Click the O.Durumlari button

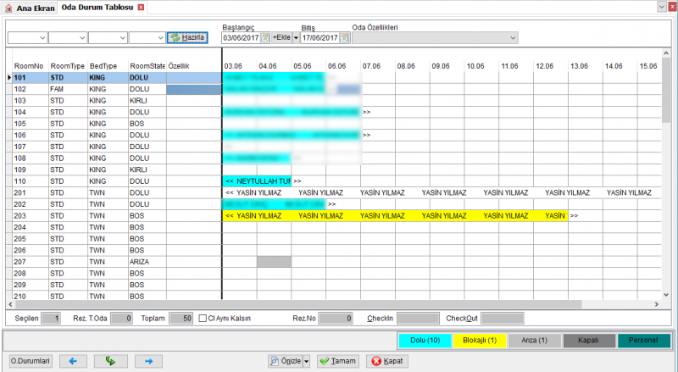(x=31, y=361)
